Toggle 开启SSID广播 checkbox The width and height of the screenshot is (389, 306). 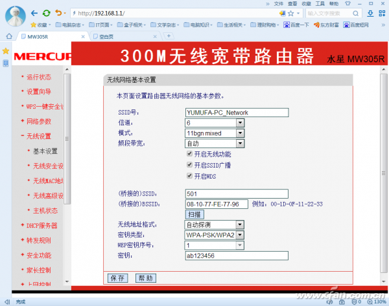pos(189,164)
